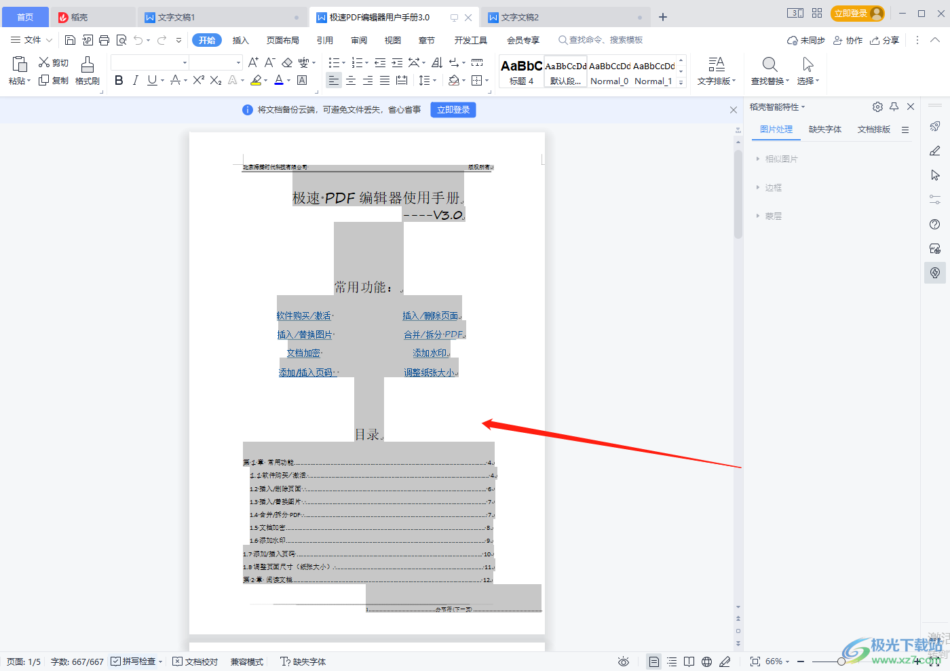Click the Undo arrow icon

tap(138, 40)
